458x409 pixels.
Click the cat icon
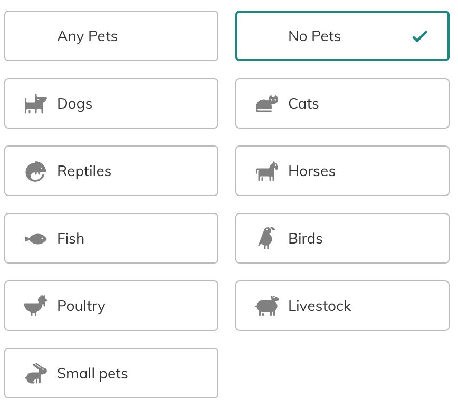click(x=266, y=104)
